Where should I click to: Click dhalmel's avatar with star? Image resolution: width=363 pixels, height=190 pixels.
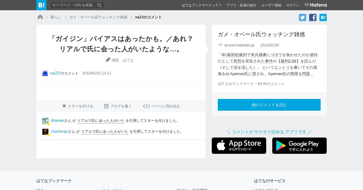point(45,121)
